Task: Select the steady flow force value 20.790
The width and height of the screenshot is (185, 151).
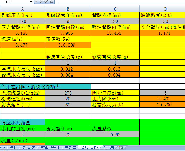Action: (x=162, y=105)
